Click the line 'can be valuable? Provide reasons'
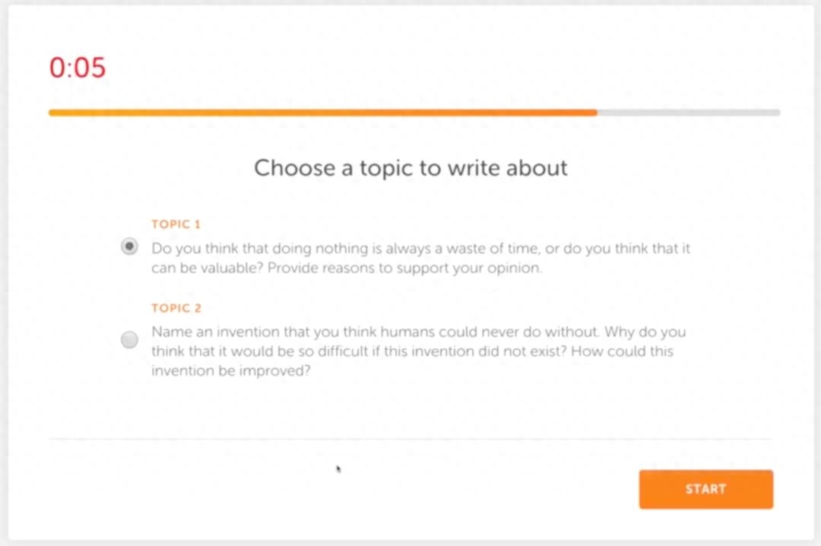Image resolution: width=821 pixels, height=546 pixels. click(x=347, y=268)
